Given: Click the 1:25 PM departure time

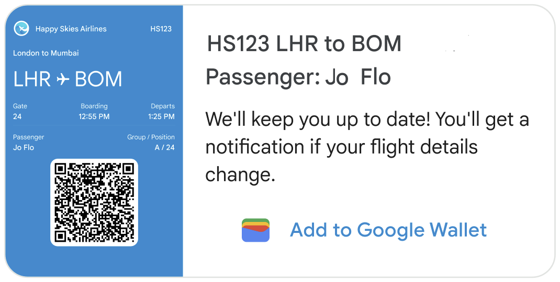Looking at the screenshot, I should 161,116.
